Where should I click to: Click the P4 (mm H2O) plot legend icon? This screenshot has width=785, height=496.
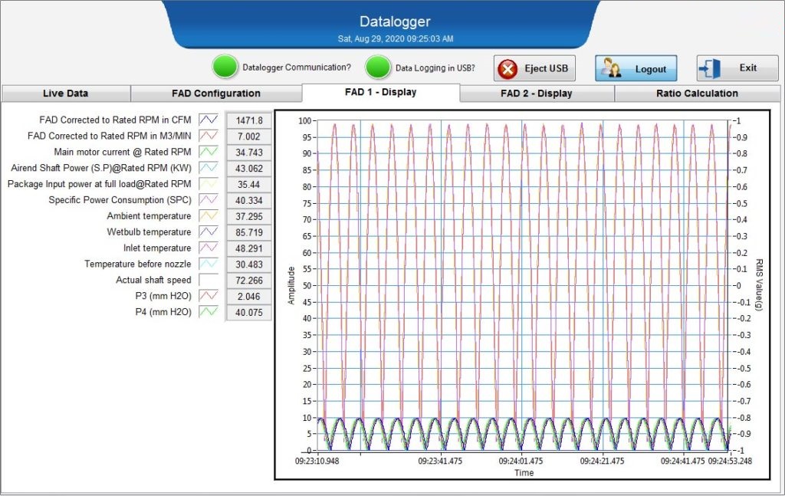[209, 312]
